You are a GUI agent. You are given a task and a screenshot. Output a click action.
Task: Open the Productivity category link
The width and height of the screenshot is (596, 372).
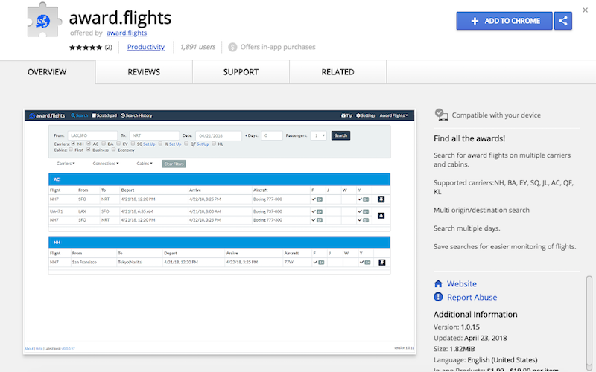coord(145,47)
